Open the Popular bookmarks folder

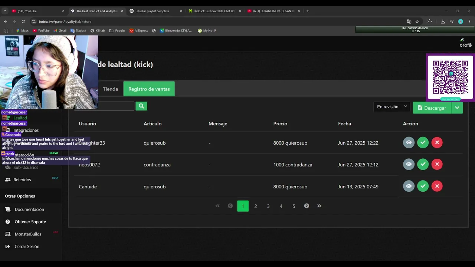pos(117,30)
